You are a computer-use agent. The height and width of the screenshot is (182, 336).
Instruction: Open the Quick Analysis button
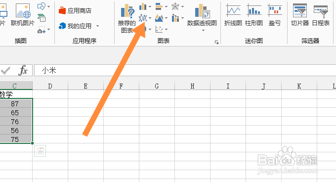point(40,151)
